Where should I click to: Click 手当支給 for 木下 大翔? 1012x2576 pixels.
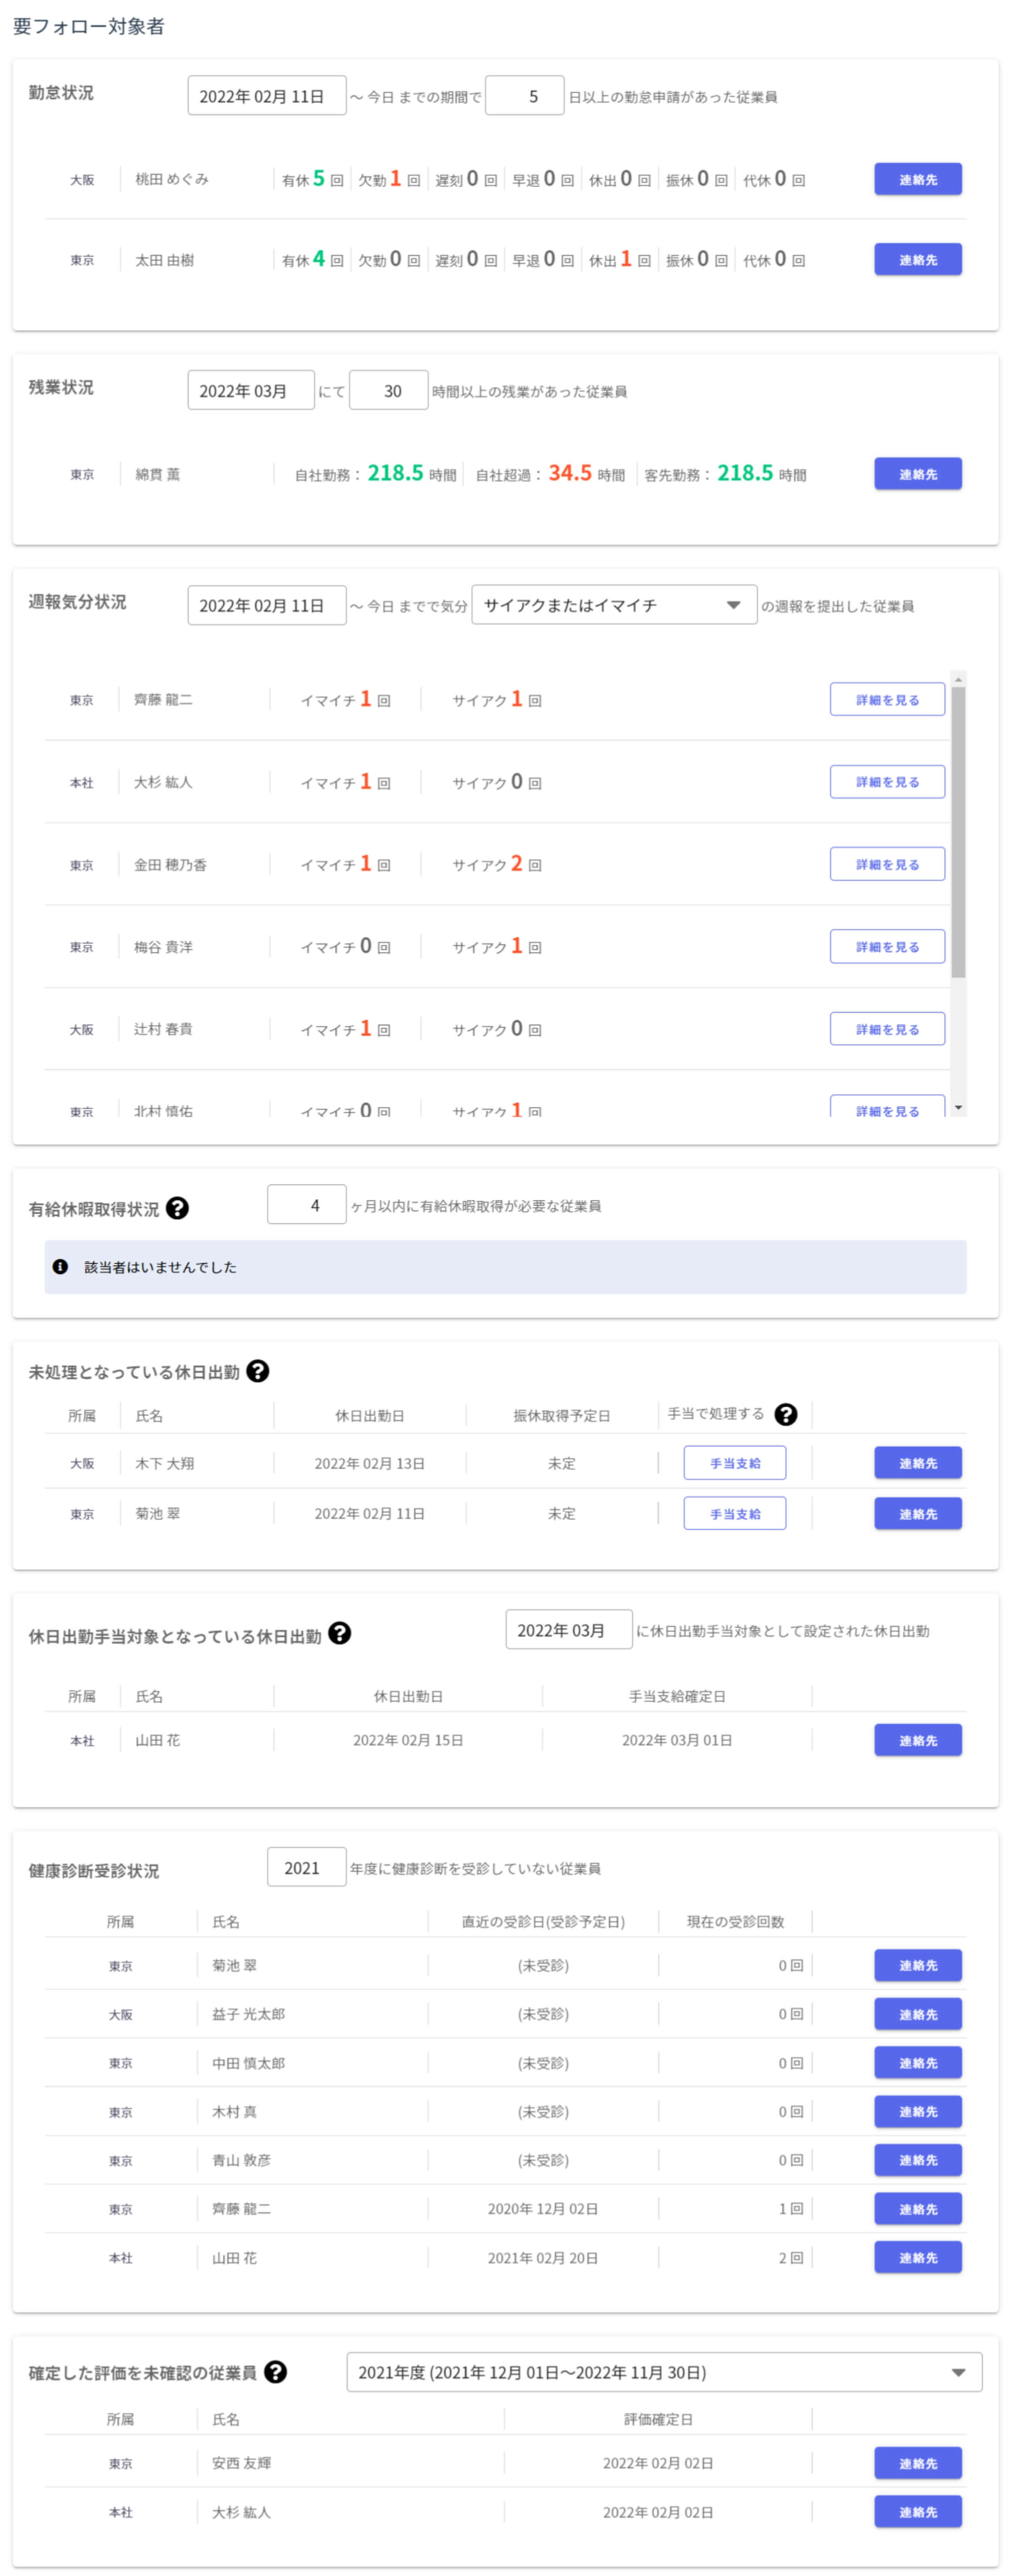tap(735, 1463)
